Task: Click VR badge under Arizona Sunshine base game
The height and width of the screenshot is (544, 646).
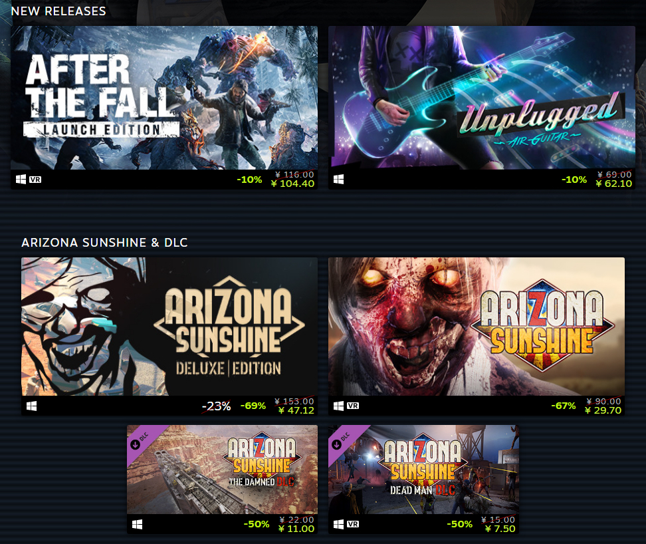Action: (x=353, y=406)
